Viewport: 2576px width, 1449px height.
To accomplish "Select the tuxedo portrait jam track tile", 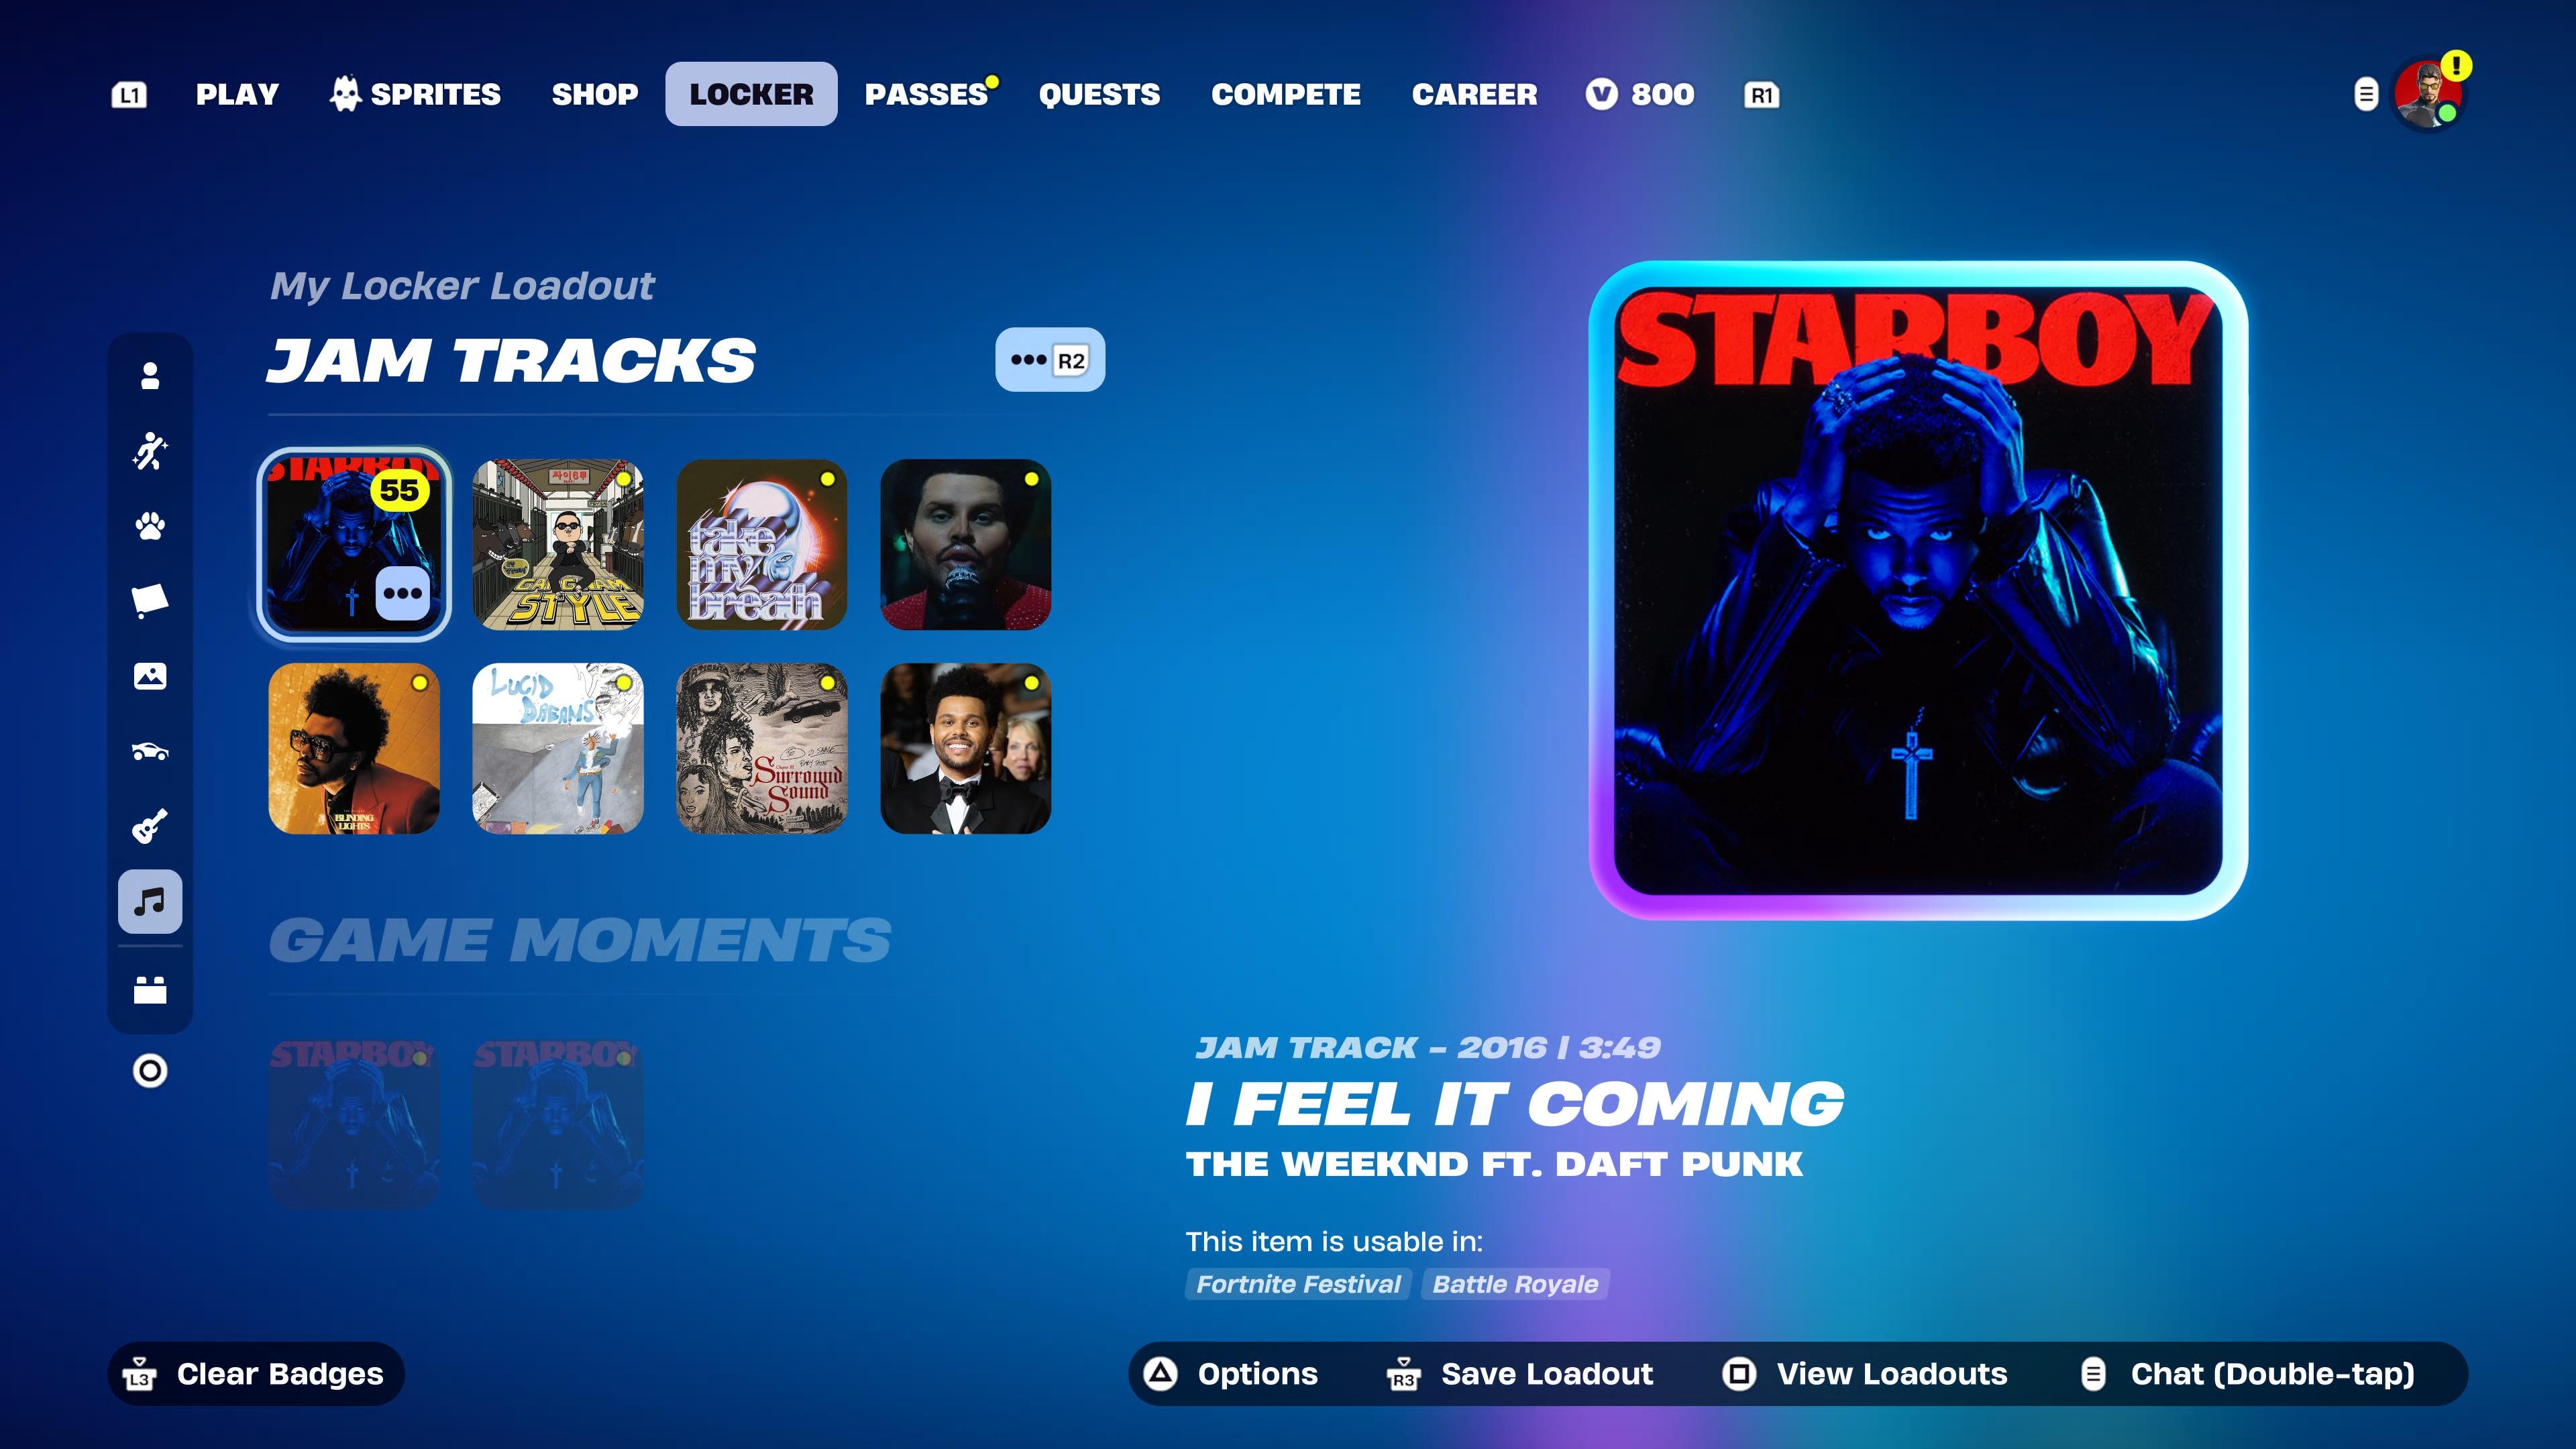I will tap(966, 749).
